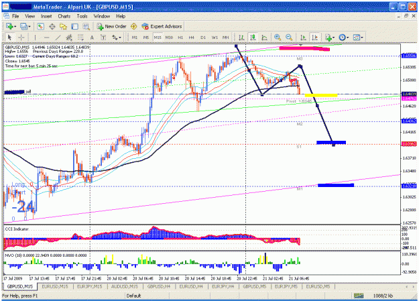The width and height of the screenshot is (419, 301).
Task: Open the Indicators list icon
Action: [328, 38]
